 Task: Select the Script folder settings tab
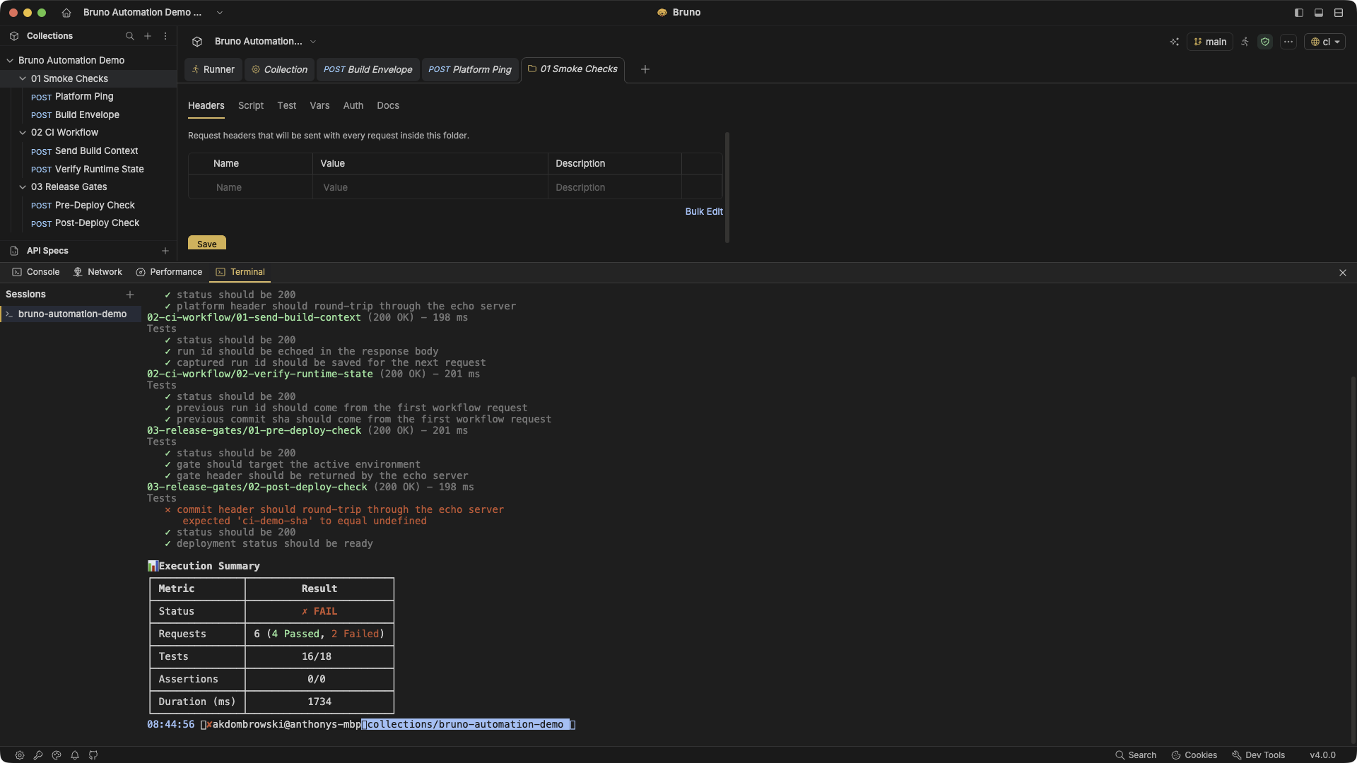point(251,106)
